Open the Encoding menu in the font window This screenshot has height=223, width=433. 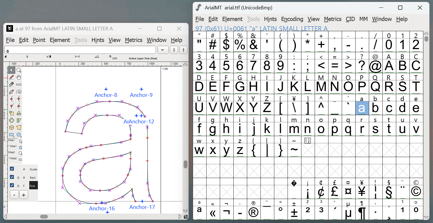coord(292,19)
